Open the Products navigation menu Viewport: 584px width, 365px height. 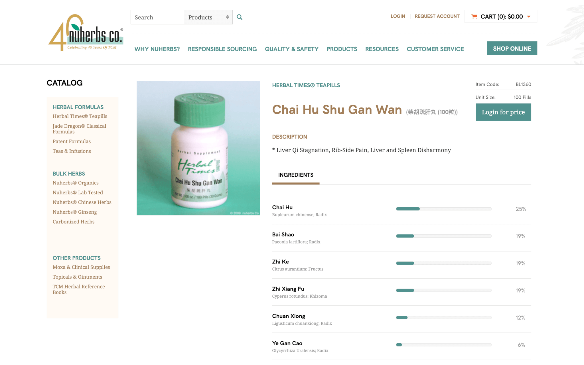pos(342,49)
